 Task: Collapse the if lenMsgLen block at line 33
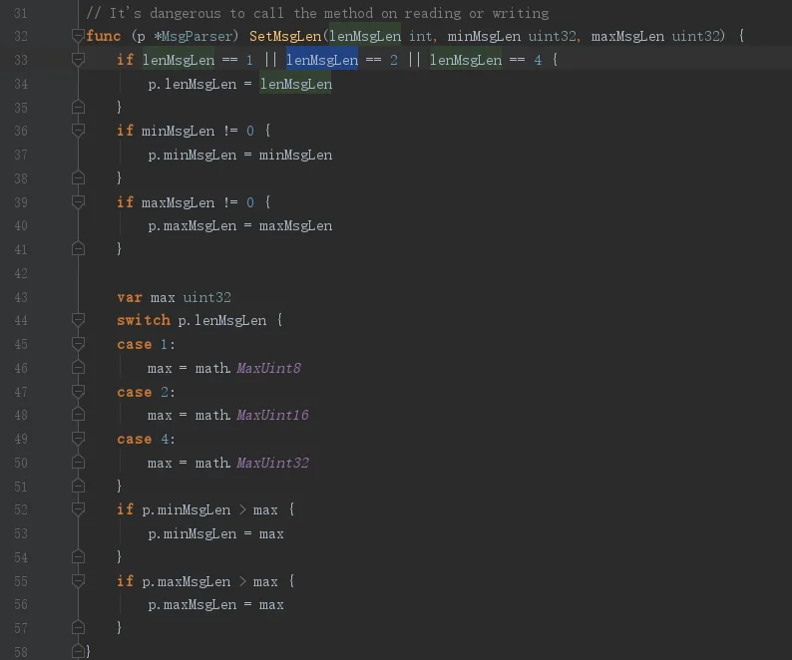(x=78, y=60)
